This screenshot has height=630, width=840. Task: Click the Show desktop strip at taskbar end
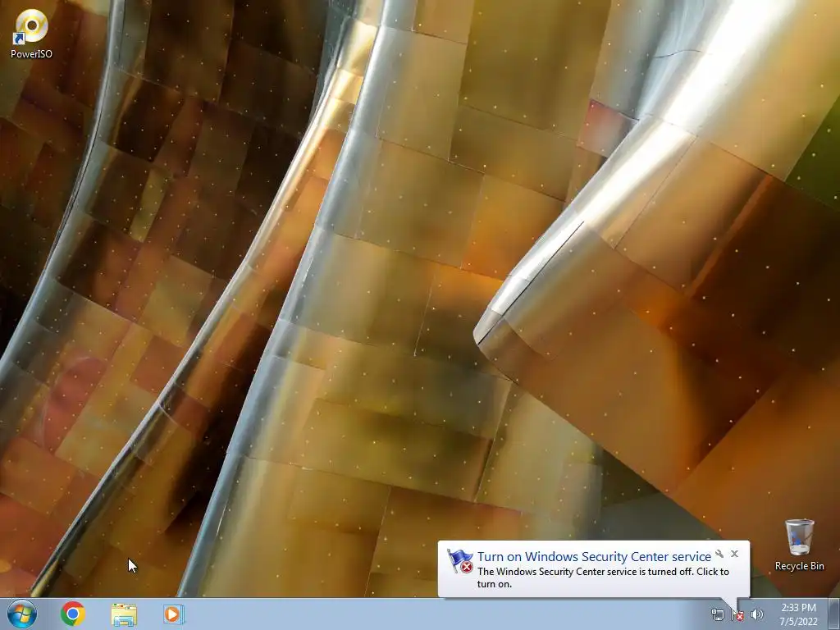[x=833, y=614]
